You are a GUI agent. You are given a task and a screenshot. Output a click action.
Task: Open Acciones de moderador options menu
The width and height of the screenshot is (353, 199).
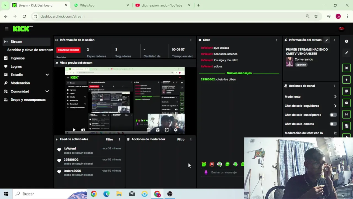(x=191, y=139)
